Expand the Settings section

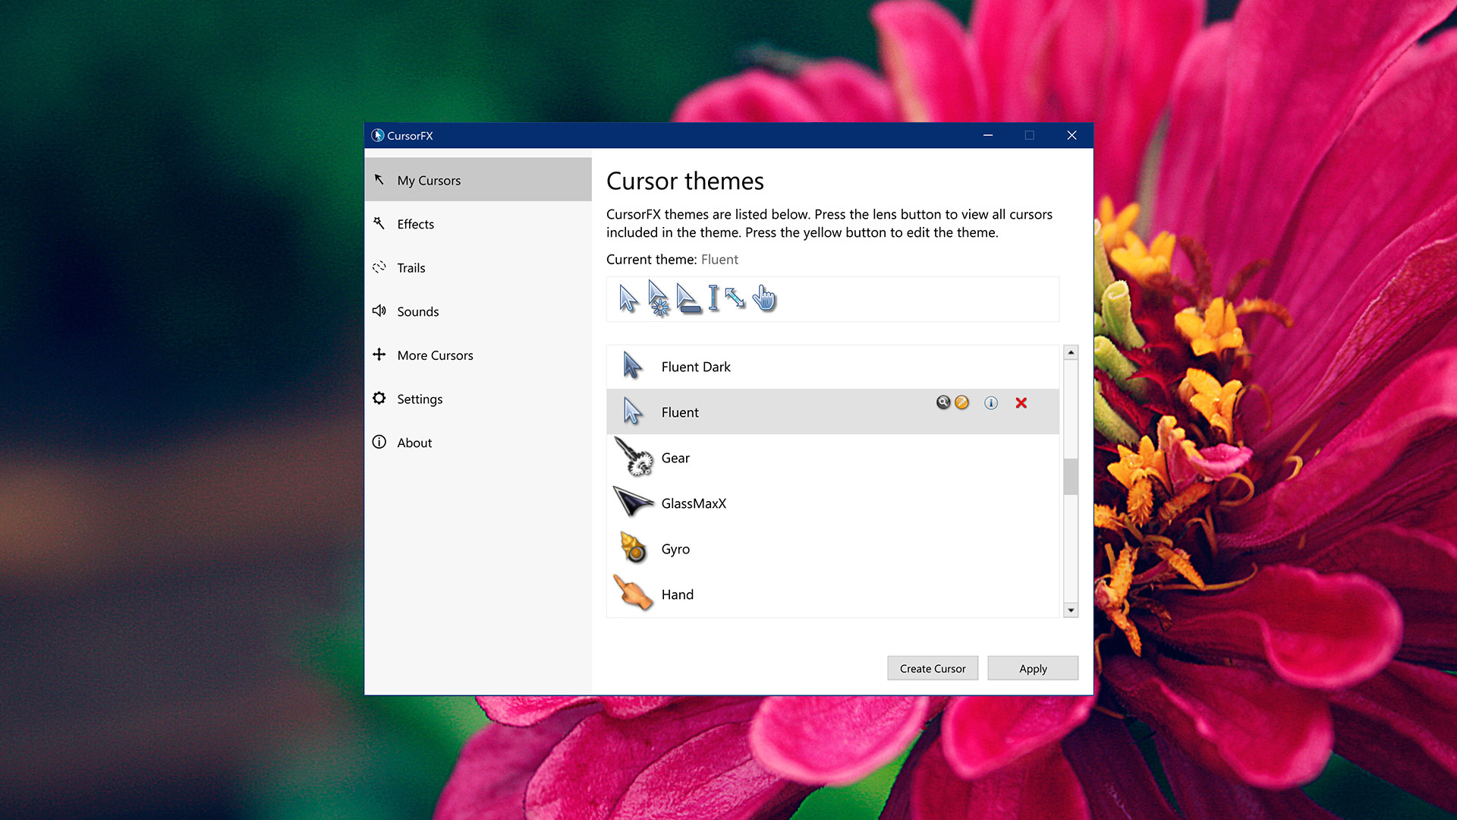click(420, 399)
